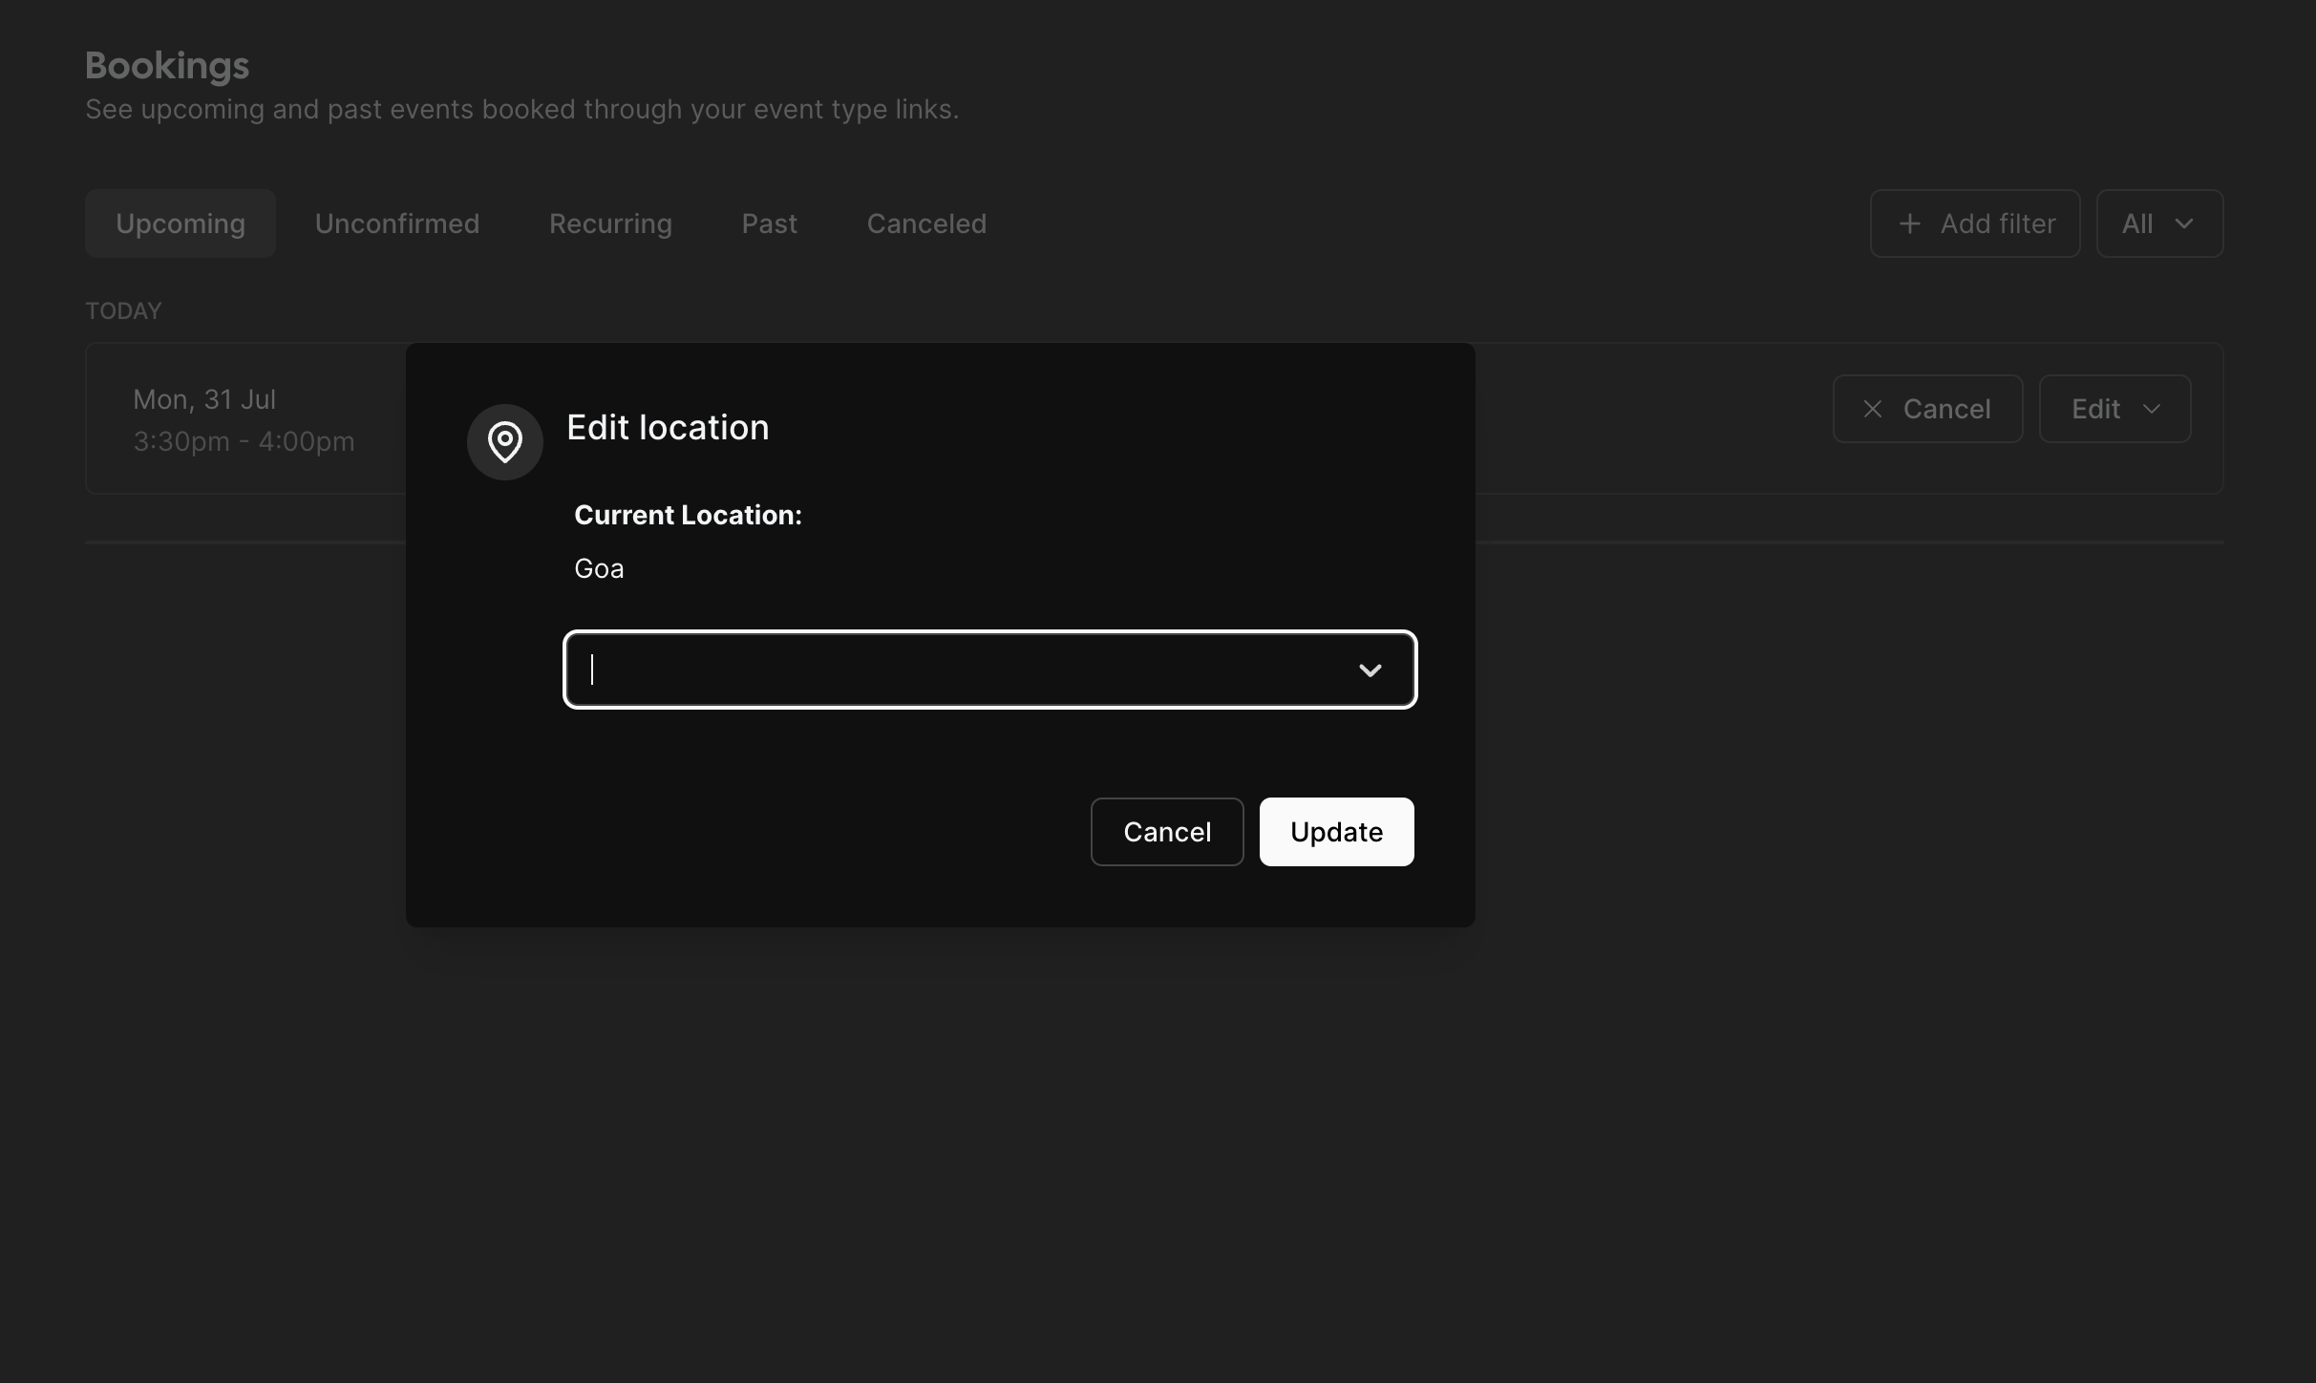Screen dimensions: 2316x1383
Task: Click the location pin icon in the dialog
Action: (x=505, y=441)
